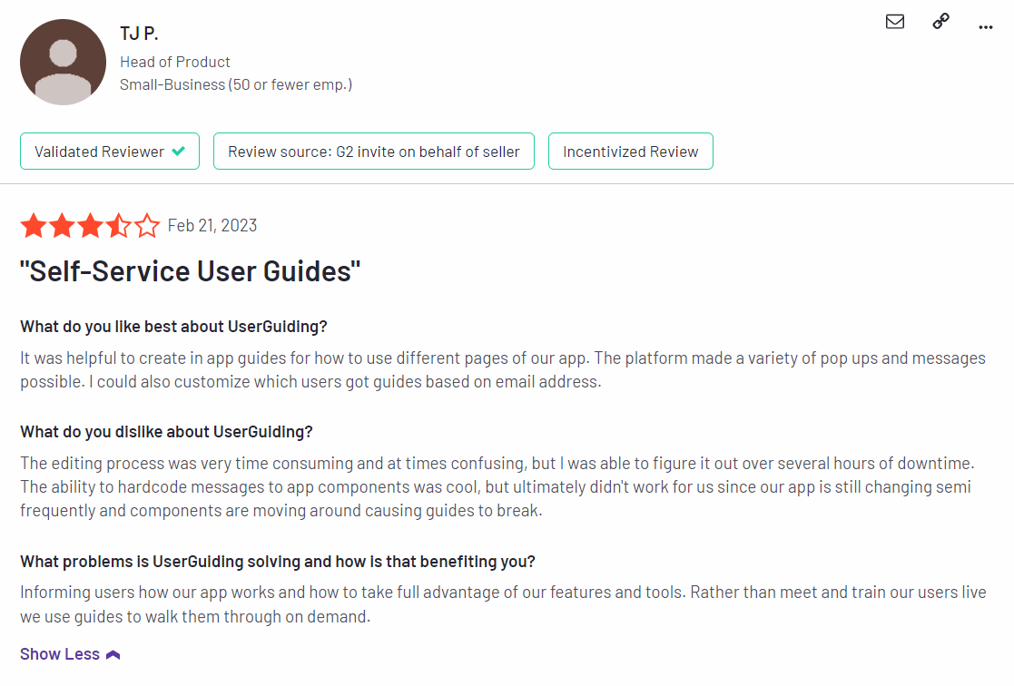This screenshot has width=1014, height=686.
Task: Copy review link via chain icon
Action: click(941, 22)
